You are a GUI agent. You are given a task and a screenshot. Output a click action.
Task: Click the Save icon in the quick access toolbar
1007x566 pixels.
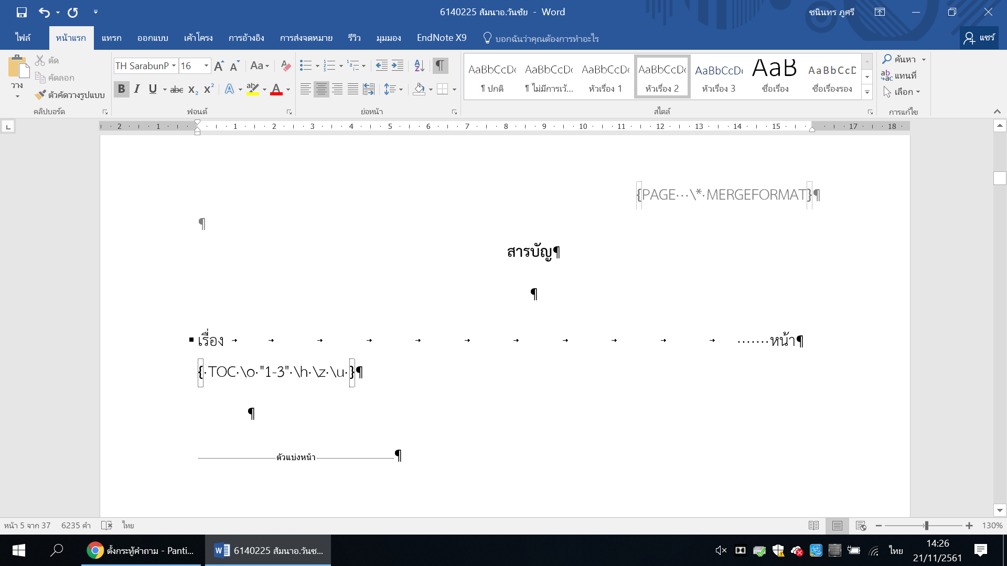click(x=22, y=12)
